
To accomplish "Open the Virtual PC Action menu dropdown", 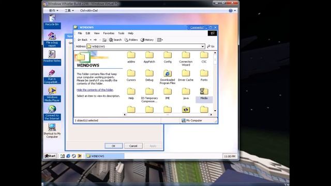I will coord(54,10).
